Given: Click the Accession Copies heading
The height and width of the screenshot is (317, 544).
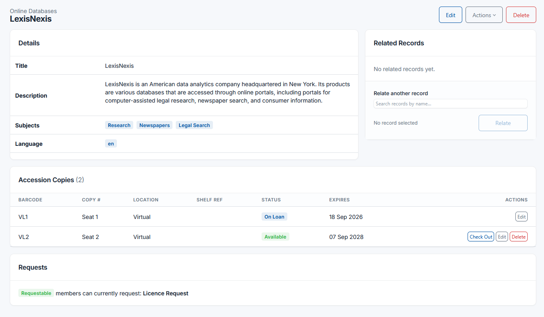Looking at the screenshot, I should (51, 180).
